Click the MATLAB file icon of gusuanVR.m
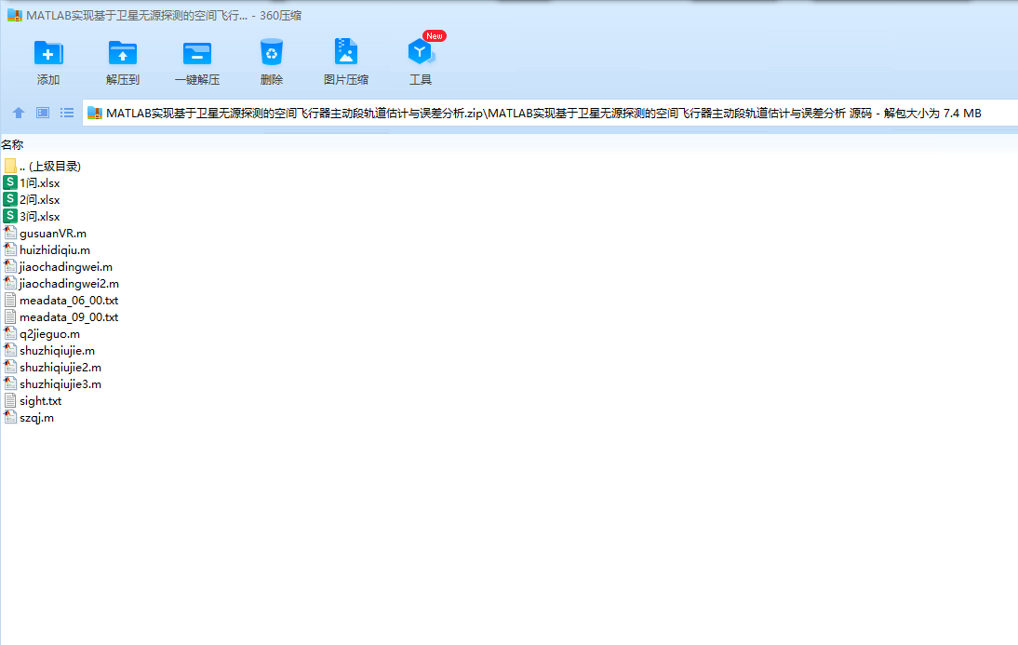 click(9, 233)
